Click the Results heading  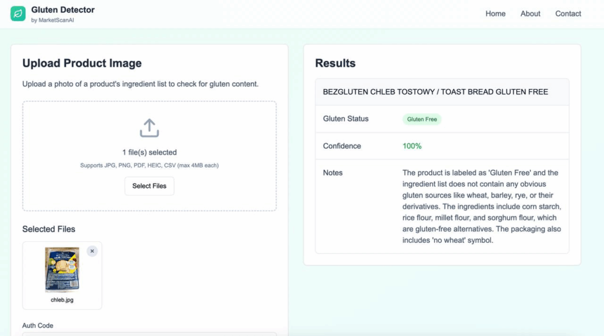(x=335, y=63)
